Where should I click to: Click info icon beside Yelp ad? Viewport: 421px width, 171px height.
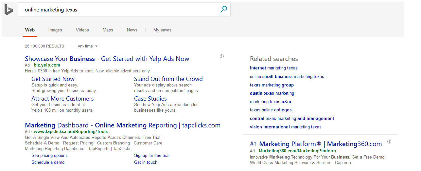(x=222, y=56)
